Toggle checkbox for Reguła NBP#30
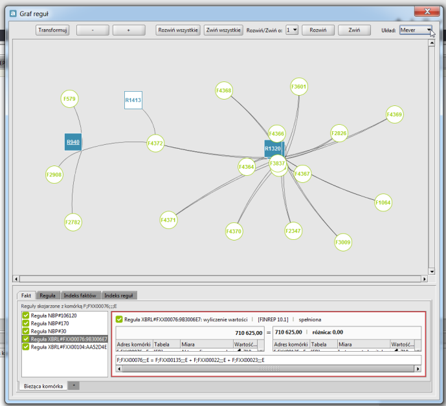 pyautogui.click(x=26, y=331)
